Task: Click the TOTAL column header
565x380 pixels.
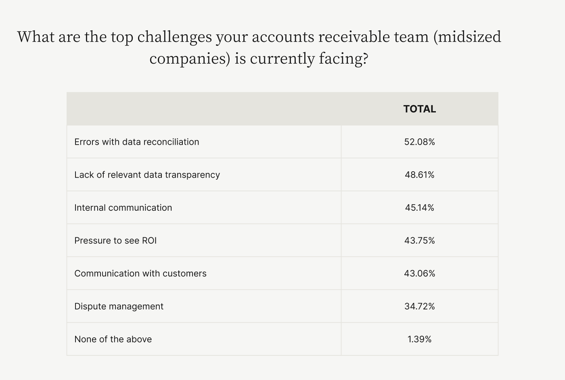Action: click(419, 109)
